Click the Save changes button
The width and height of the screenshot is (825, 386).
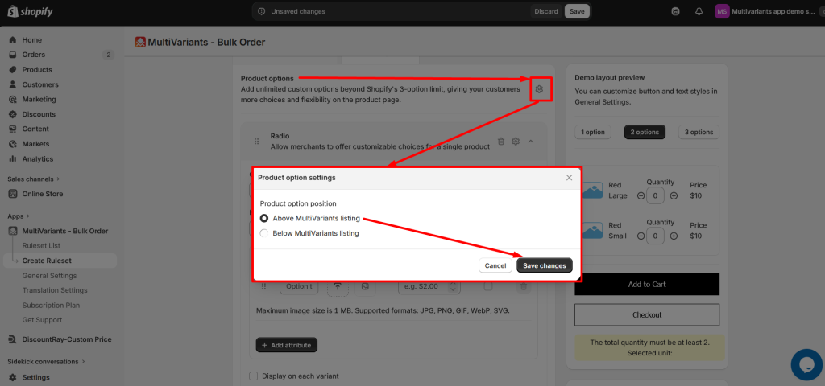click(x=545, y=265)
